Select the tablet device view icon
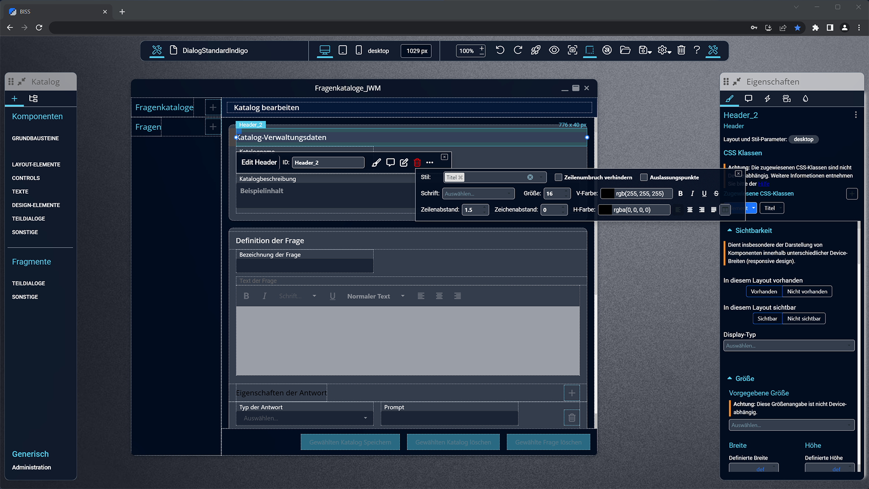The height and width of the screenshot is (489, 869). click(x=343, y=50)
